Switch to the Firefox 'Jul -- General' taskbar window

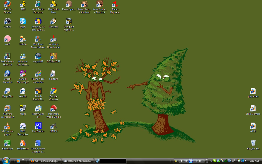click(45, 161)
